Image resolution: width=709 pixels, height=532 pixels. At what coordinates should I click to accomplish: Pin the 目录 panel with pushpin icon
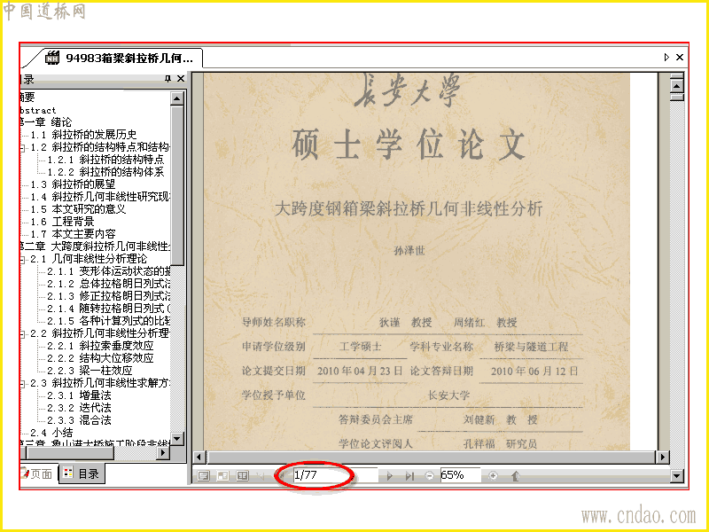coord(168,79)
